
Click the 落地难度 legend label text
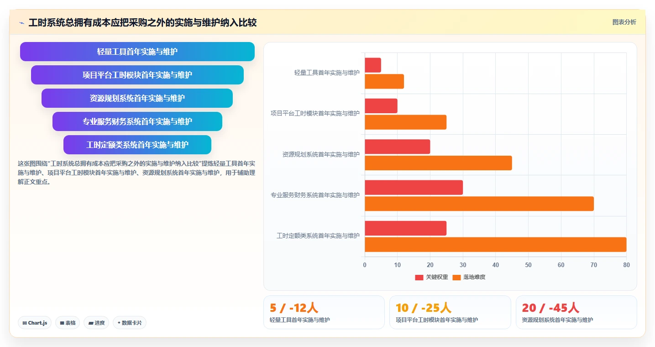[x=474, y=277]
